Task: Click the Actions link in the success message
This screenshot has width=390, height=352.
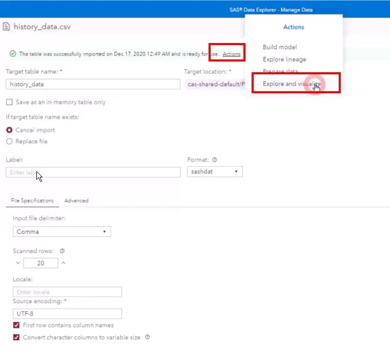Action: click(231, 54)
